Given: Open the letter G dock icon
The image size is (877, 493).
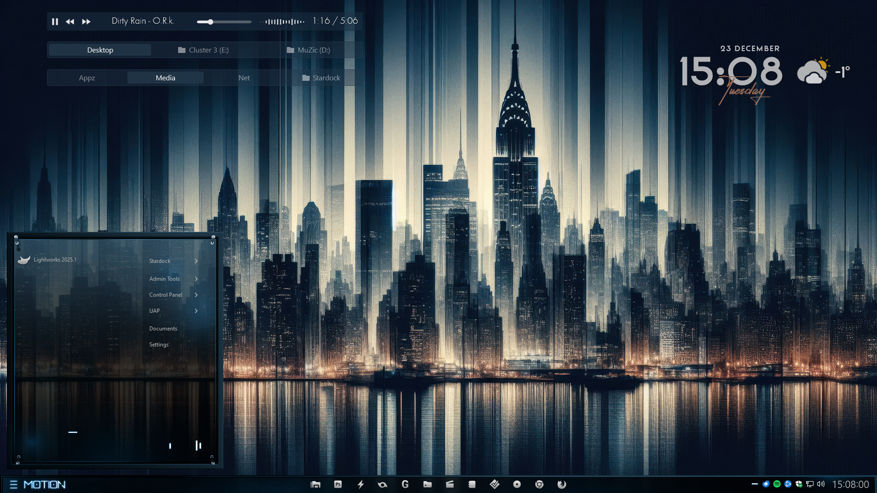Looking at the screenshot, I should tap(405, 484).
